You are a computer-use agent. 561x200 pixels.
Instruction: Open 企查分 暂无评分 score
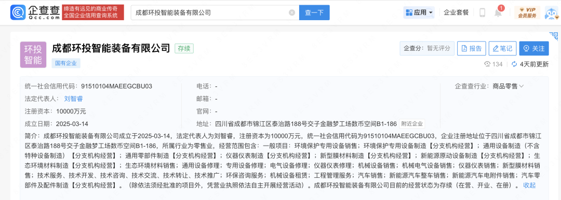pyautogui.click(x=427, y=48)
